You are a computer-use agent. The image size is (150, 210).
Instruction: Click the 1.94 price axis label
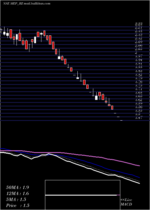pos(139,60)
